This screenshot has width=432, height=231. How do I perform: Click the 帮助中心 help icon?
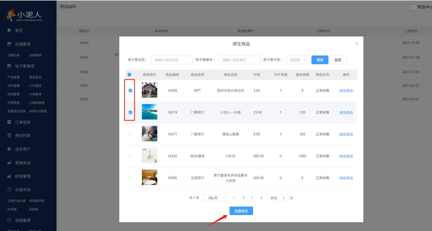pos(413,6)
